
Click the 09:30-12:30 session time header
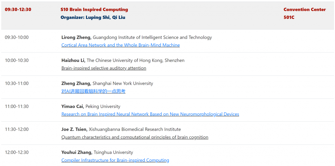[18, 9]
